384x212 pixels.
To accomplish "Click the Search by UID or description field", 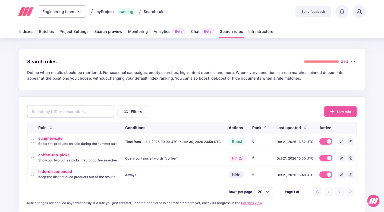I will [71, 112].
